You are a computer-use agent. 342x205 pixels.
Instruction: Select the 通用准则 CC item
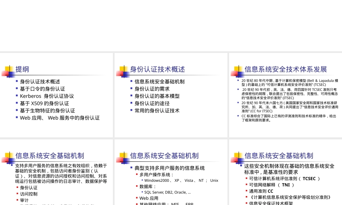[261, 191]
